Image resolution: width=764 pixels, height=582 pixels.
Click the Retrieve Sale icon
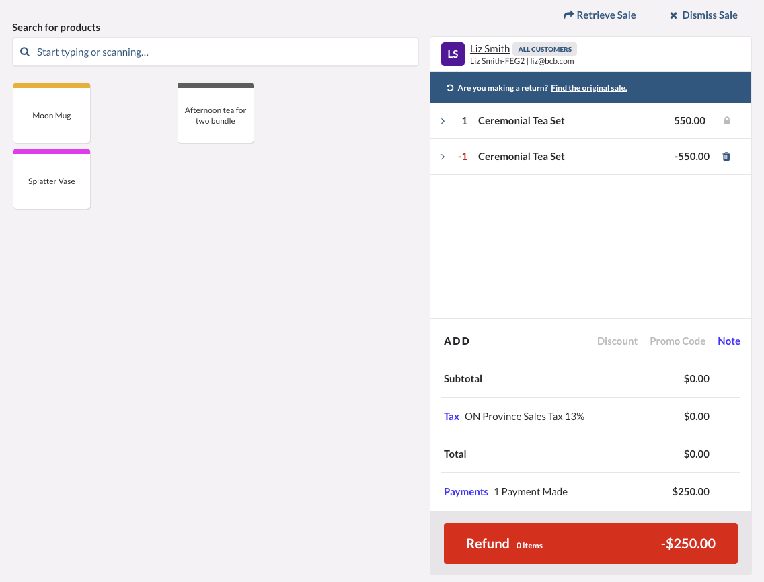[568, 15]
